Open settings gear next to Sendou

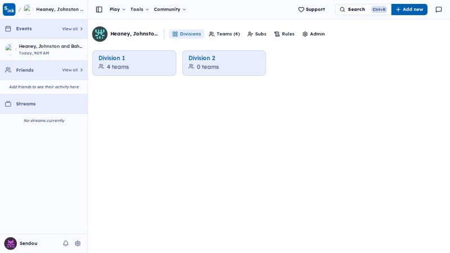click(x=78, y=243)
